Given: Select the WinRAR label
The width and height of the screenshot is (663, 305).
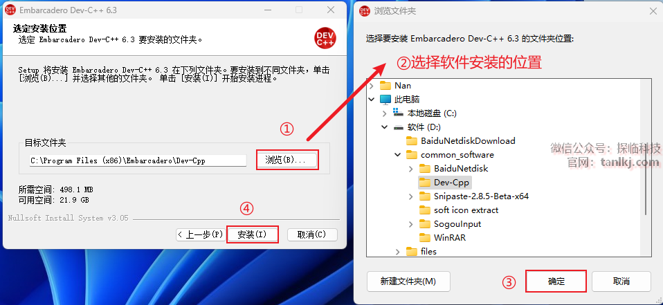Looking at the screenshot, I should click(x=449, y=238).
